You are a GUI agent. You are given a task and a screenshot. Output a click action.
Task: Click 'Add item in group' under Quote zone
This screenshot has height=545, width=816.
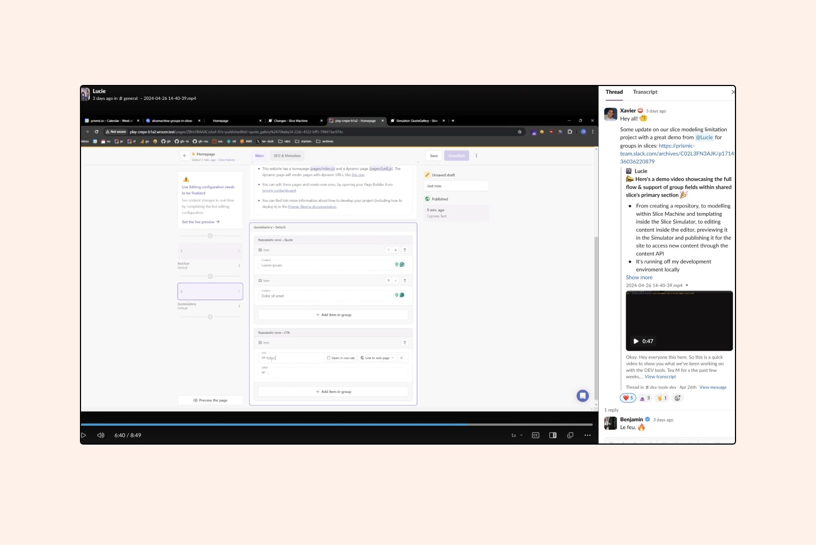pos(333,315)
